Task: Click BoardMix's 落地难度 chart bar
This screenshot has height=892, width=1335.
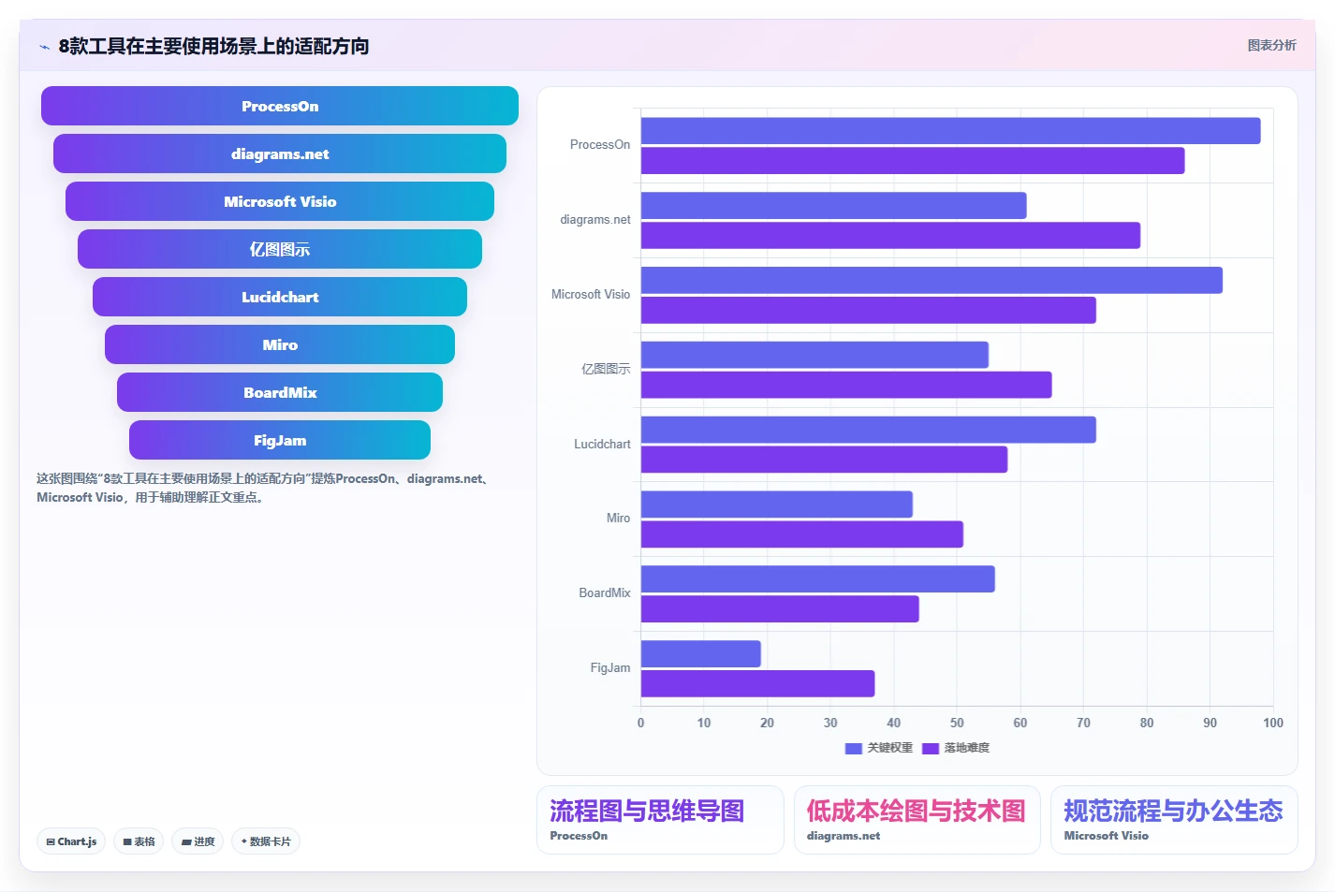Action: point(780,609)
